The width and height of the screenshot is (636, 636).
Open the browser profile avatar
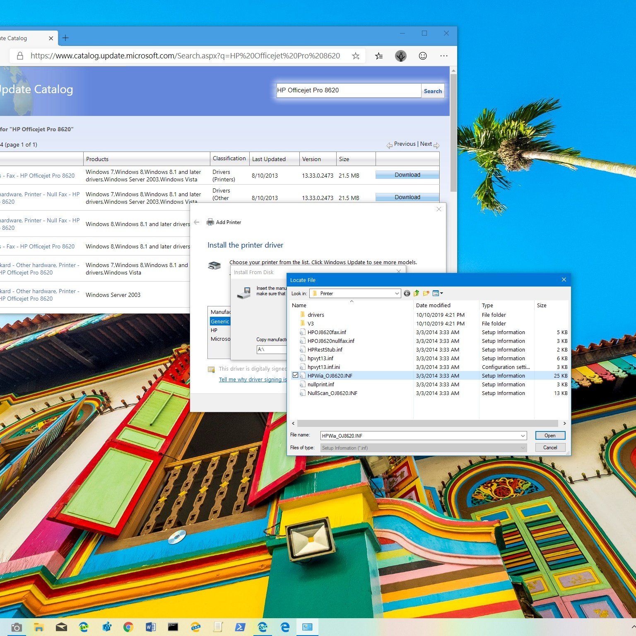tap(401, 56)
